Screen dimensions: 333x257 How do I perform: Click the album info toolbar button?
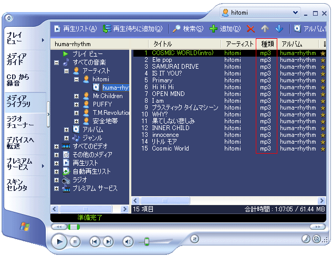(310, 29)
